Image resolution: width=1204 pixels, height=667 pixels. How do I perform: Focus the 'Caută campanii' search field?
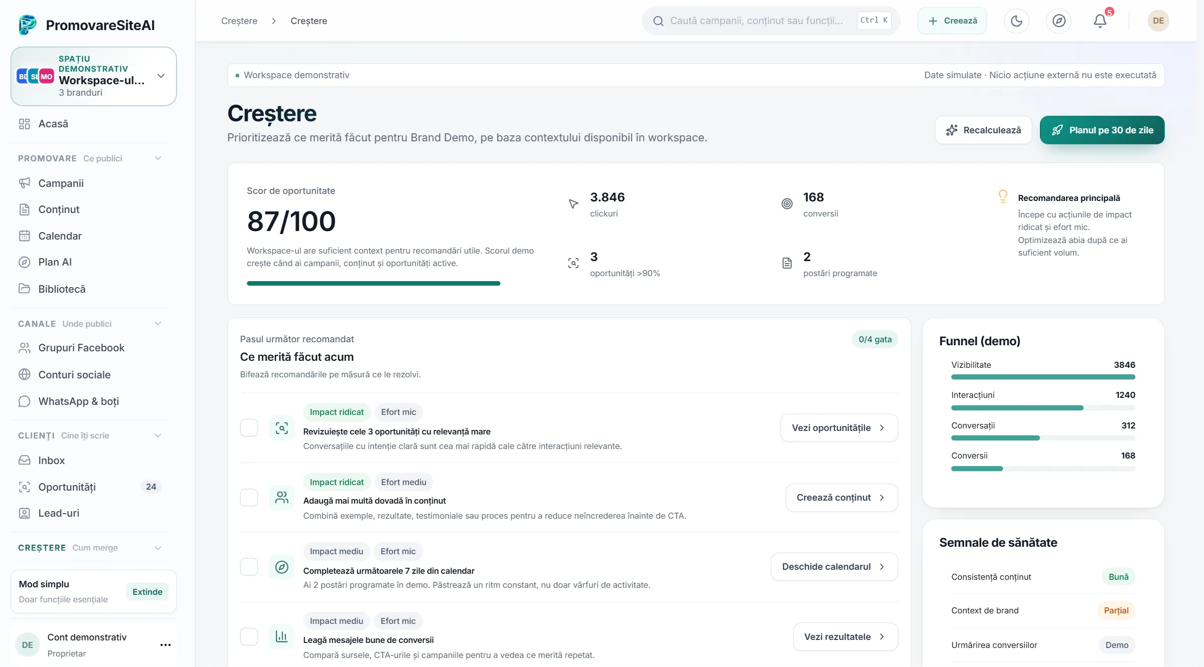(x=771, y=21)
